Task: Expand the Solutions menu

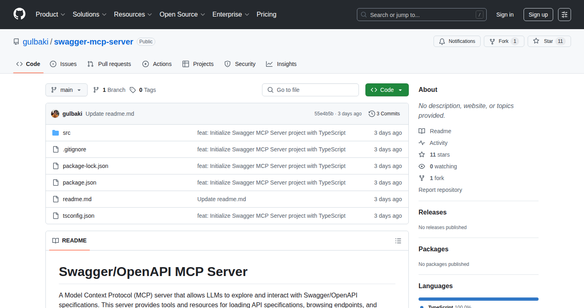Action: pyautogui.click(x=90, y=15)
